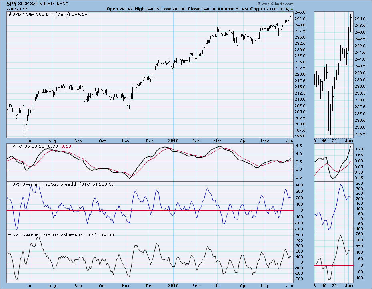Viewport: 372px width, 289px height.
Task: Click the 0.45 label on the zoomed PMO axis
Action: [x=359, y=178]
